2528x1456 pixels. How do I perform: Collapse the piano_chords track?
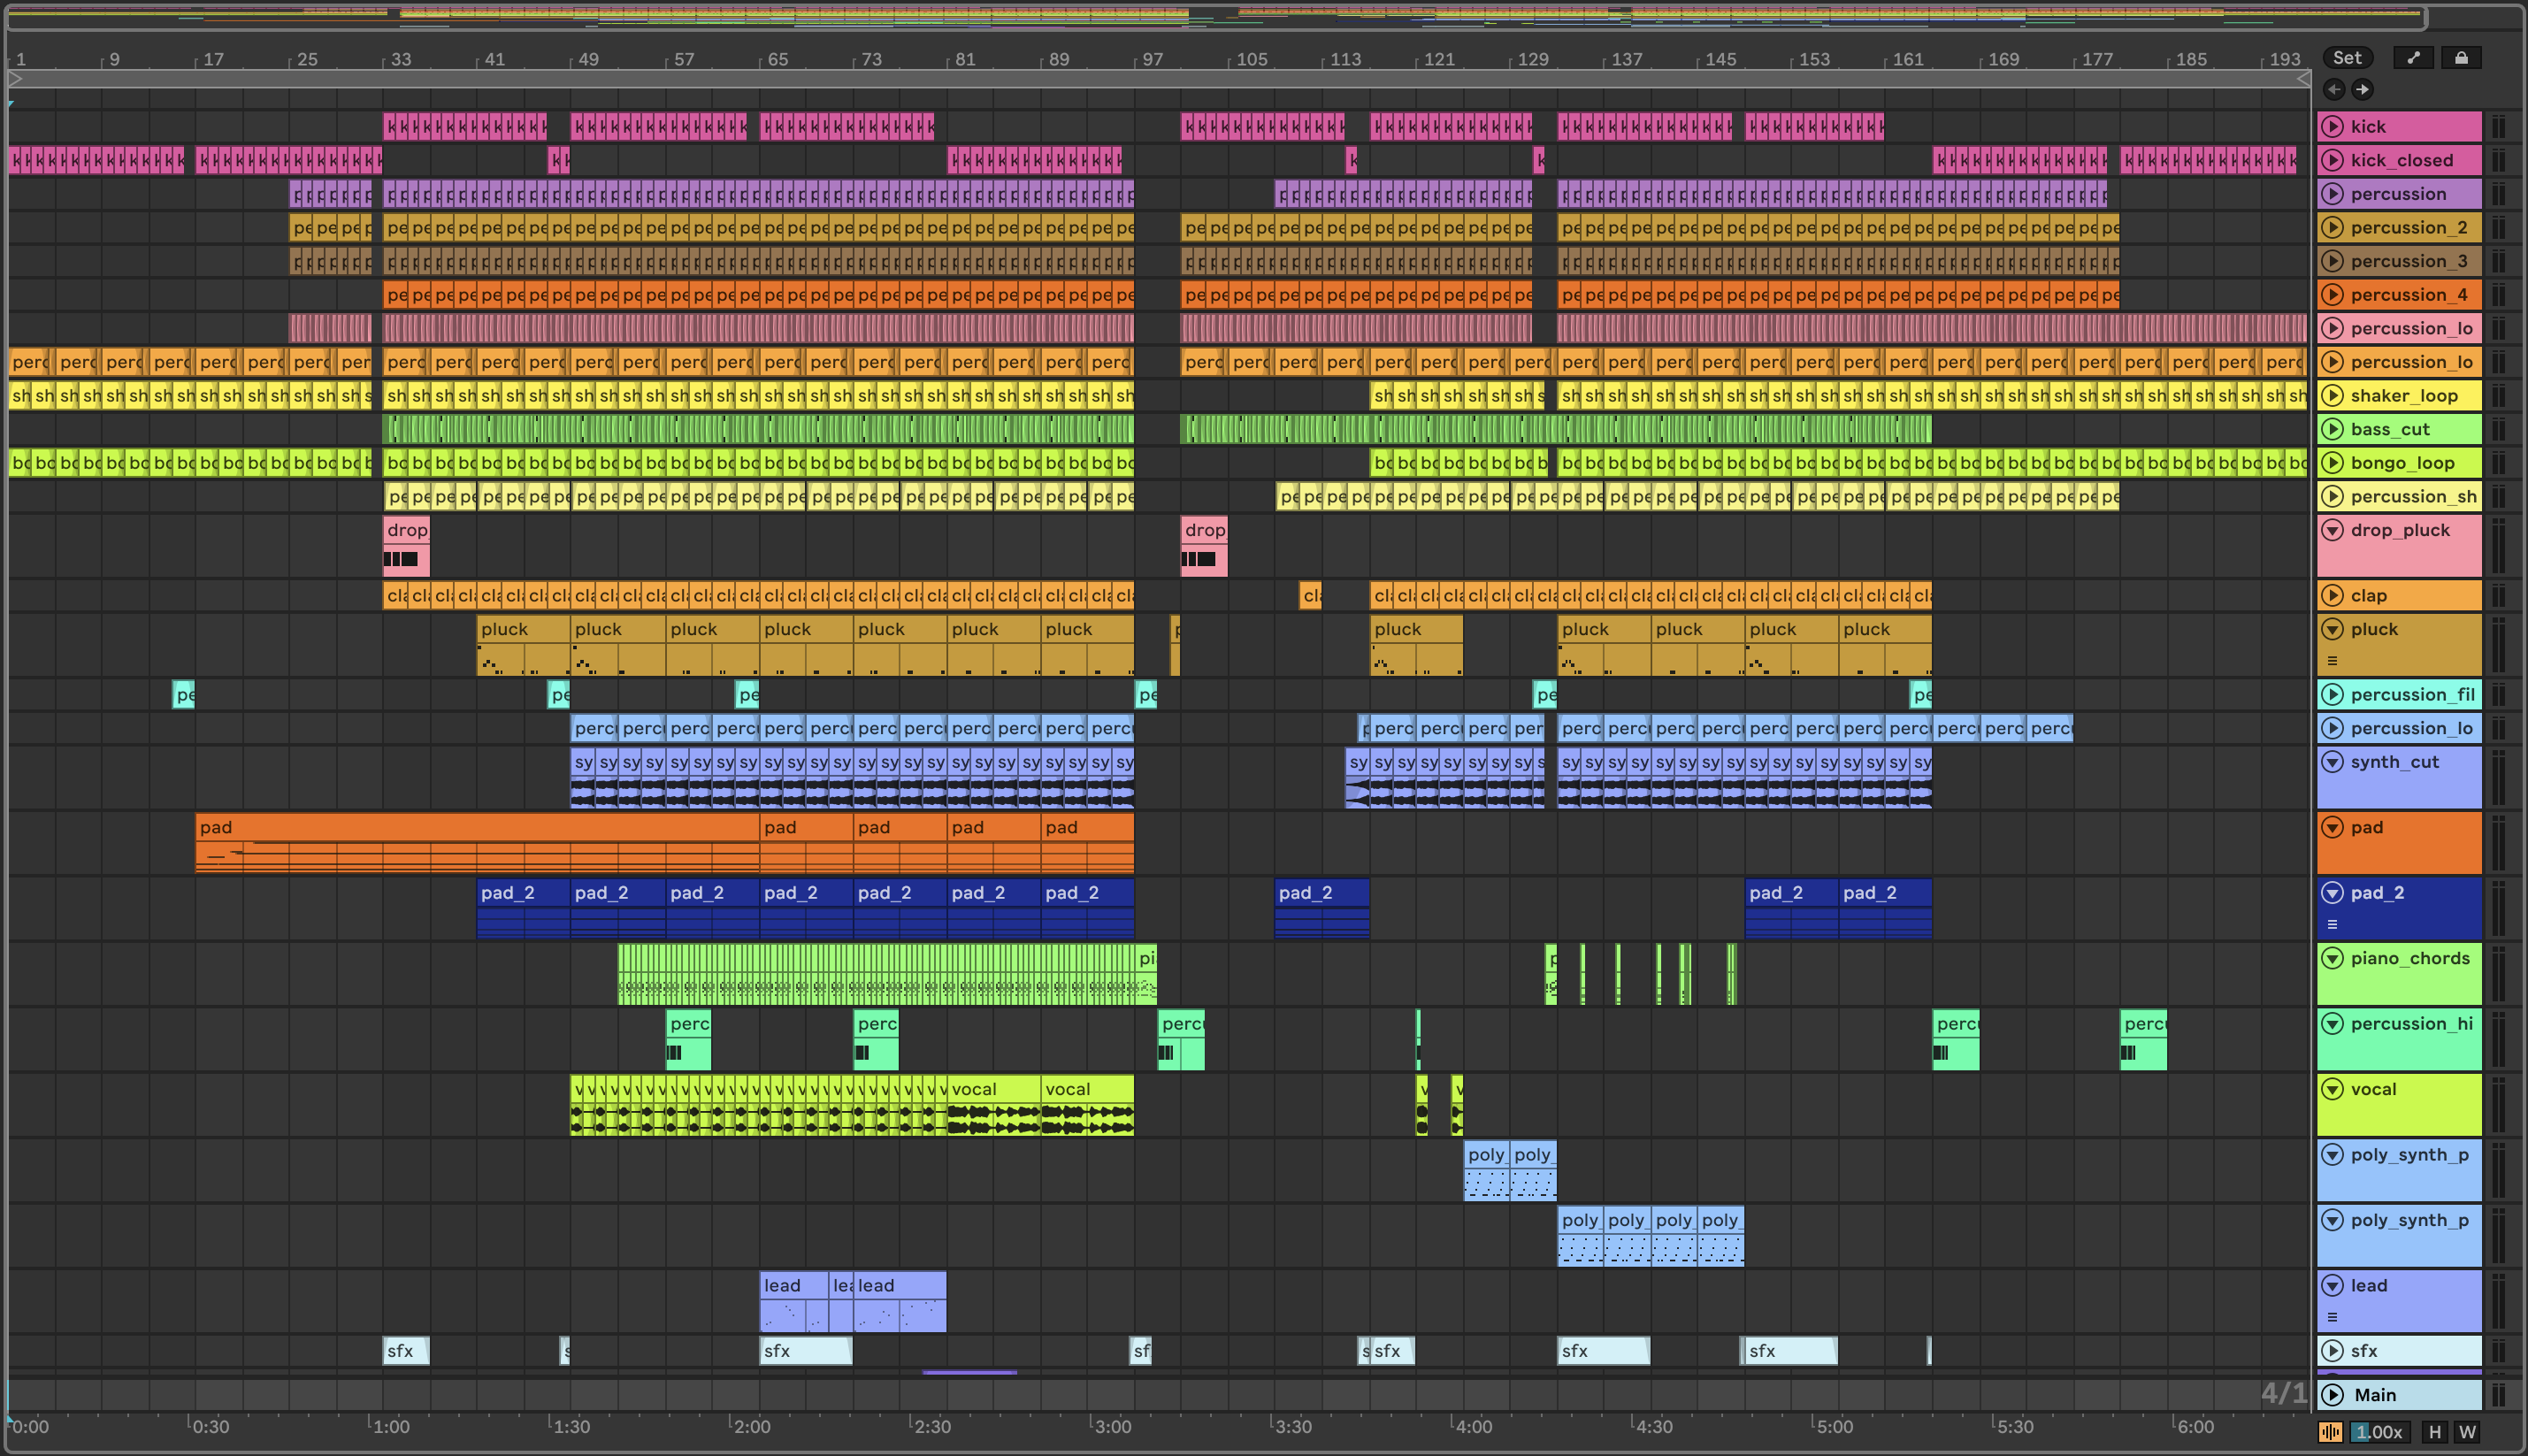click(2333, 958)
